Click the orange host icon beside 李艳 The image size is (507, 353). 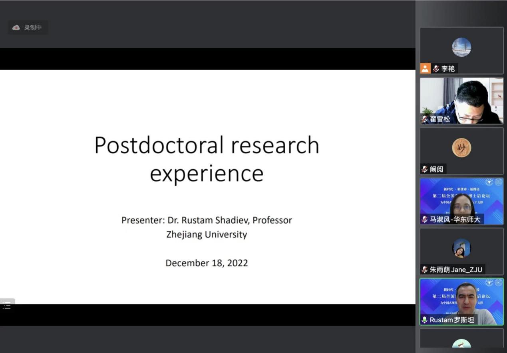pos(425,69)
